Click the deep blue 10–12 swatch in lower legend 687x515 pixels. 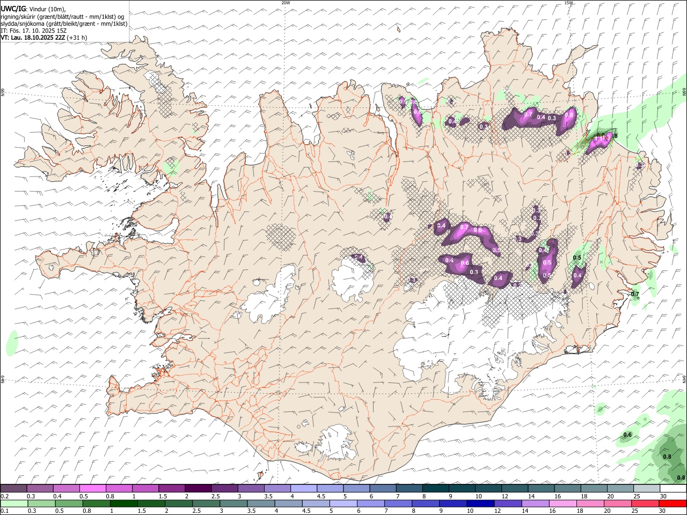(x=480, y=504)
